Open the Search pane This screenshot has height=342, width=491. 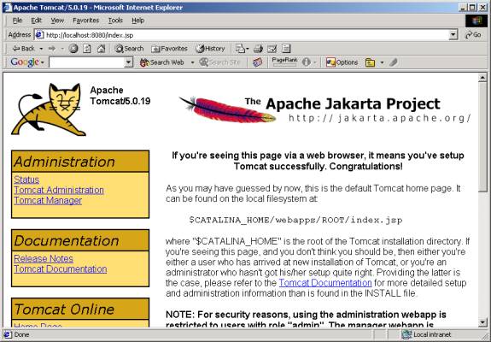(x=129, y=49)
